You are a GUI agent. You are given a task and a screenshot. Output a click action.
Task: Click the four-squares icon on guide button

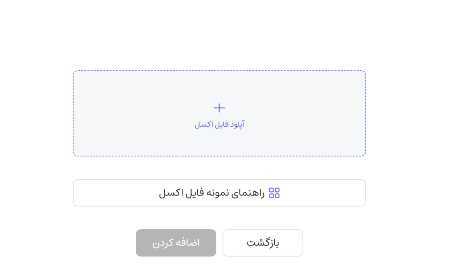(x=275, y=193)
